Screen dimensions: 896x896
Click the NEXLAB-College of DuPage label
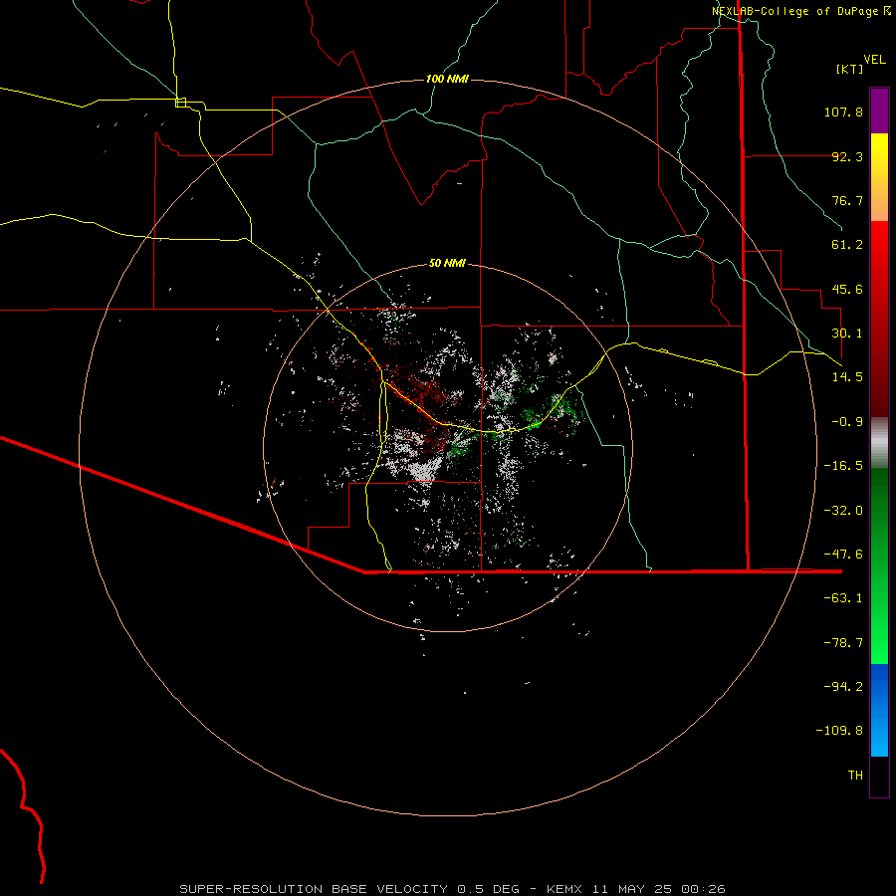point(794,11)
